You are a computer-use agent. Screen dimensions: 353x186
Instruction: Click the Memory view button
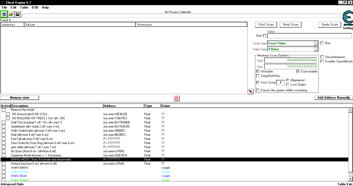(x=20, y=98)
